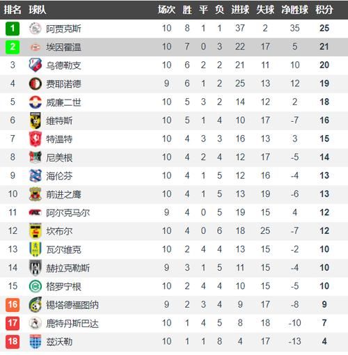Click the 净胜球 column header

[294, 10]
